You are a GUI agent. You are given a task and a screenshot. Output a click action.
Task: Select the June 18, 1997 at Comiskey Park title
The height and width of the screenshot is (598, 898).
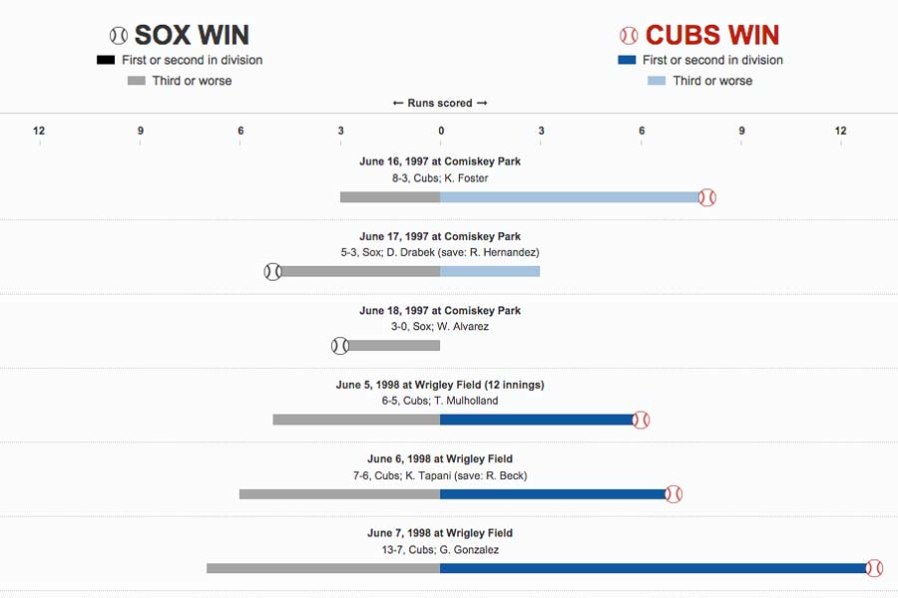tap(440, 311)
